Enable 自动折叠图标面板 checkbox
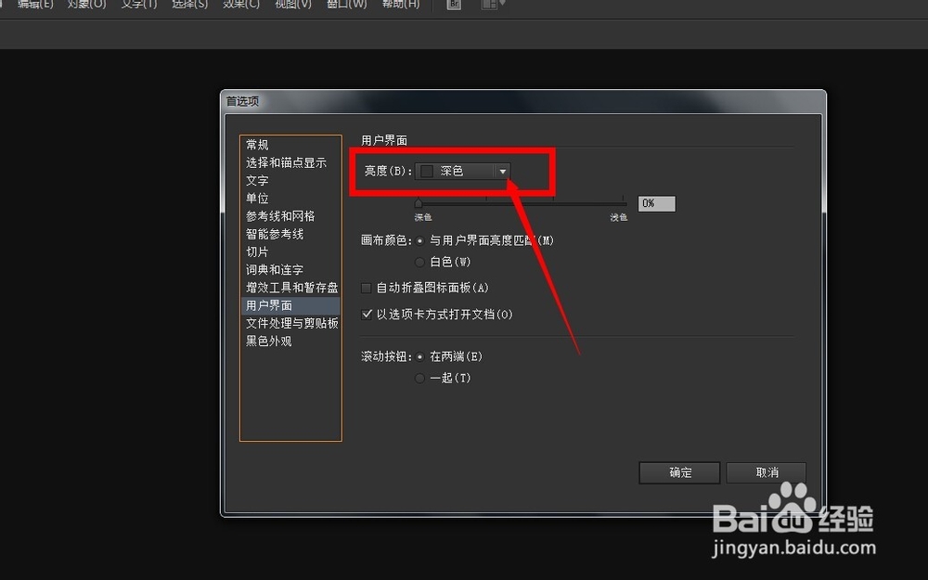 point(367,288)
